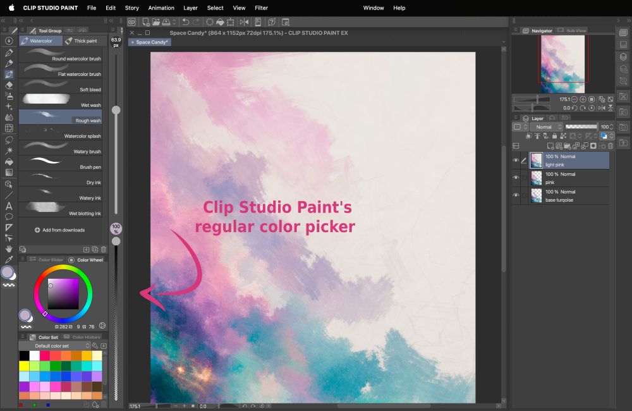Delete sub tool using trash icon
This screenshot has width=632, height=411.
(x=104, y=250)
